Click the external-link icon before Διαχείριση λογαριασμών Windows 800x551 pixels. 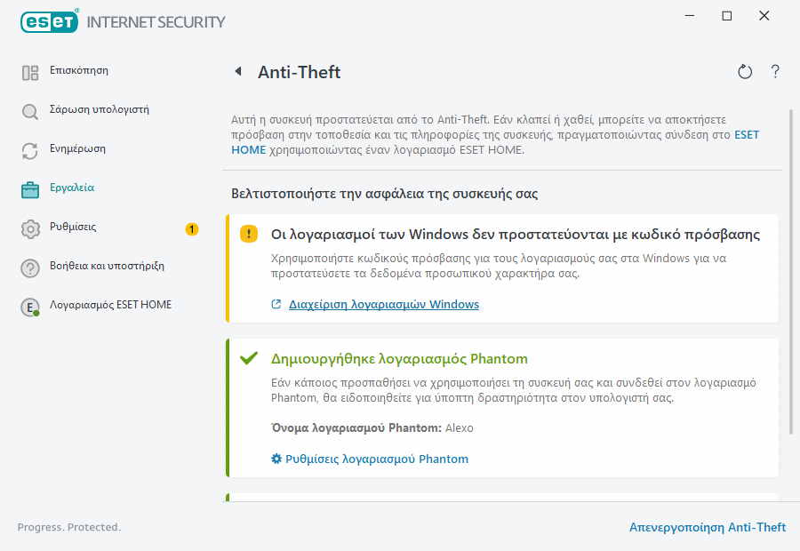pyautogui.click(x=276, y=303)
